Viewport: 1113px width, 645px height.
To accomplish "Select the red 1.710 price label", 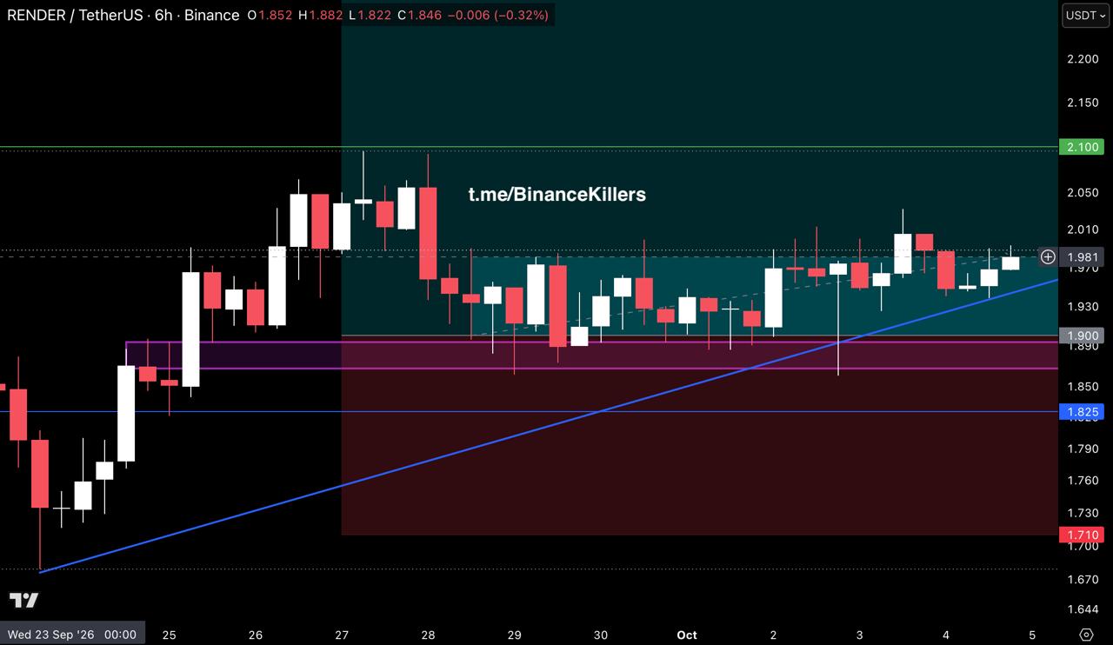I will (x=1083, y=534).
